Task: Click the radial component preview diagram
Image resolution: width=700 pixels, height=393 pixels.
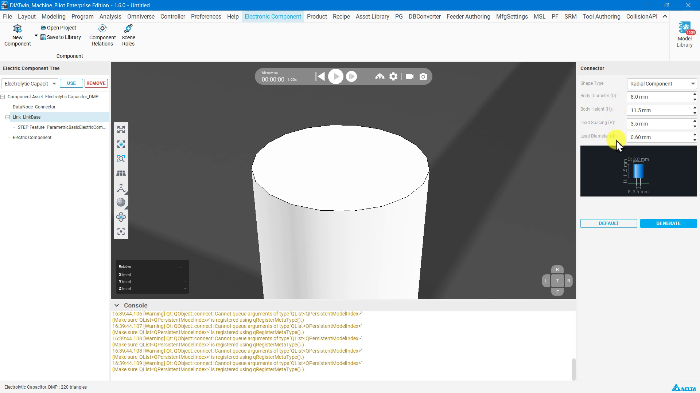Action: click(x=638, y=171)
